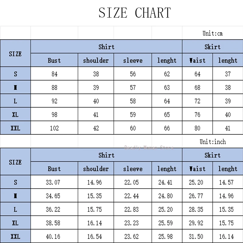The height and width of the screenshot is (243, 243).
Task: Select the Bust column header in cm table
Action: [54, 60]
